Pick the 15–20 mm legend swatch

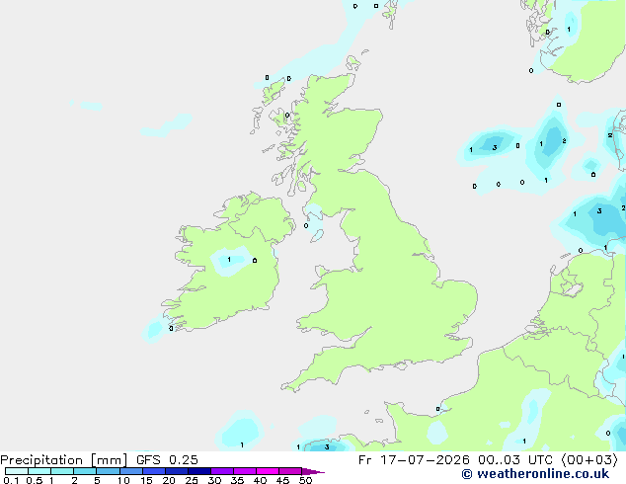(x=154, y=471)
